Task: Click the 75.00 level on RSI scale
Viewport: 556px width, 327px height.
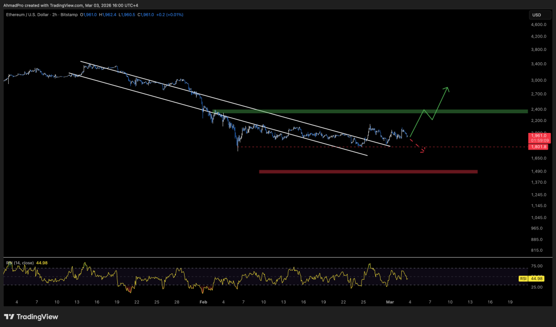Action: pyautogui.click(x=536, y=266)
